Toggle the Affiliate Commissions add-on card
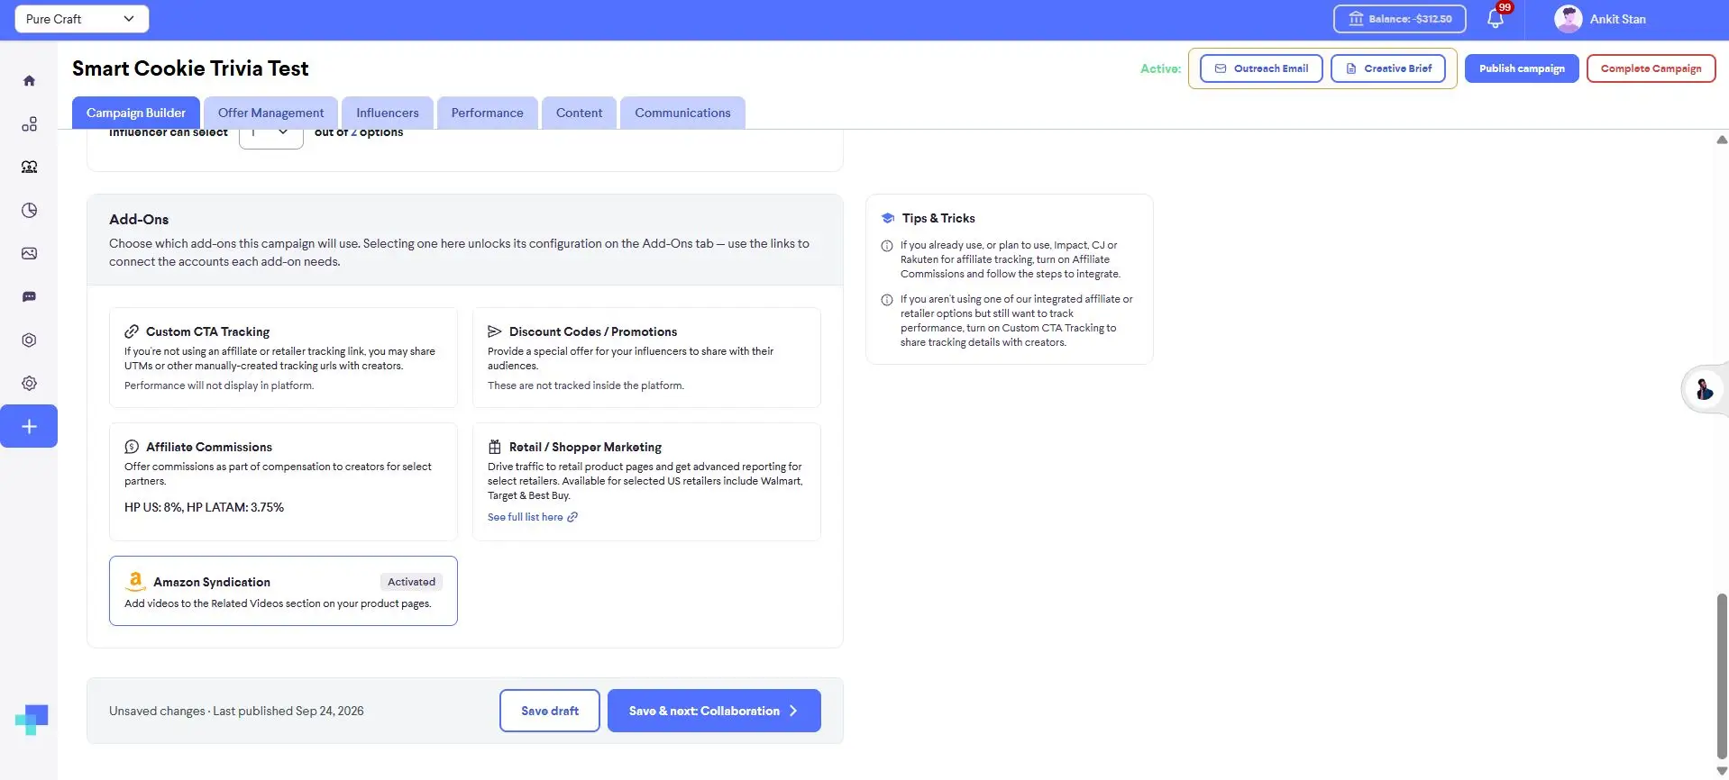Image resolution: width=1729 pixels, height=780 pixels. (283, 482)
